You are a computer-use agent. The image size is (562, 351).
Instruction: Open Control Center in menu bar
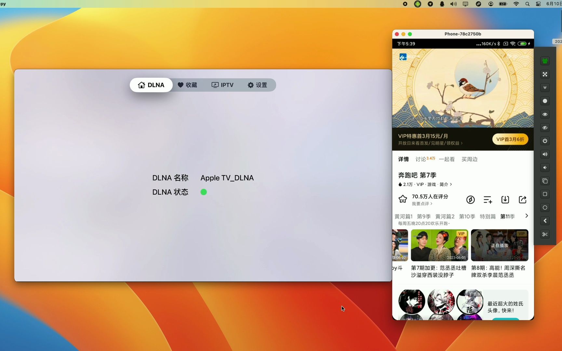[x=538, y=4]
